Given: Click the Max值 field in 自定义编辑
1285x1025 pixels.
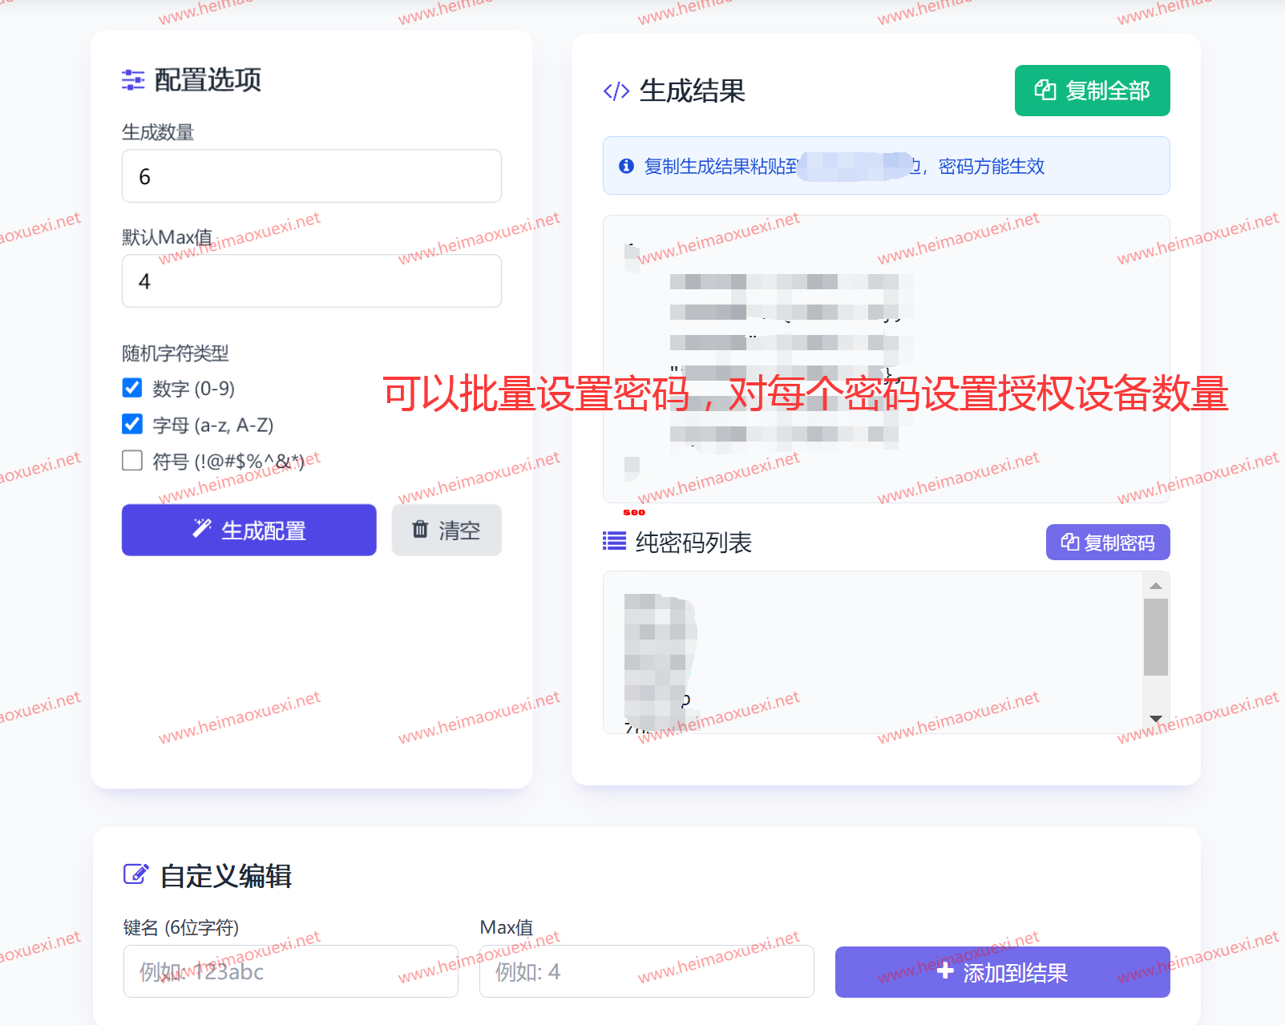Looking at the screenshot, I should pos(646,971).
